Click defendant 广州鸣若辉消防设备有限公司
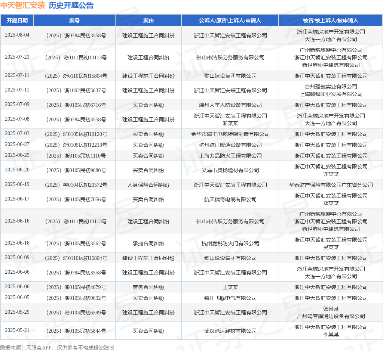Screen dimensions: 383x351 (x=331, y=316)
